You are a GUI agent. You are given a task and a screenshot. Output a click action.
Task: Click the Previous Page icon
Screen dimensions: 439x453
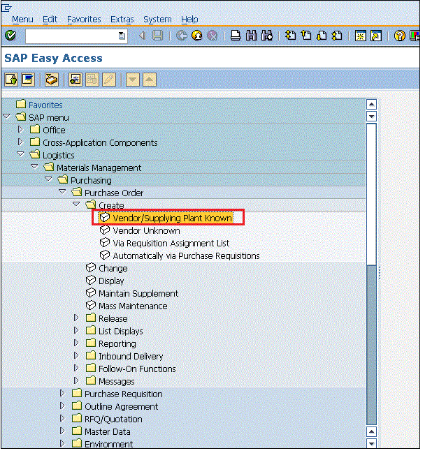[306, 36]
